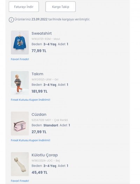Select the Sweatshirt product title
This screenshot has height=184, width=140.
pyautogui.click(x=42, y=33)
